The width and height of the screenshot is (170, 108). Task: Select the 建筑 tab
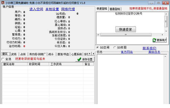[6, 54]
